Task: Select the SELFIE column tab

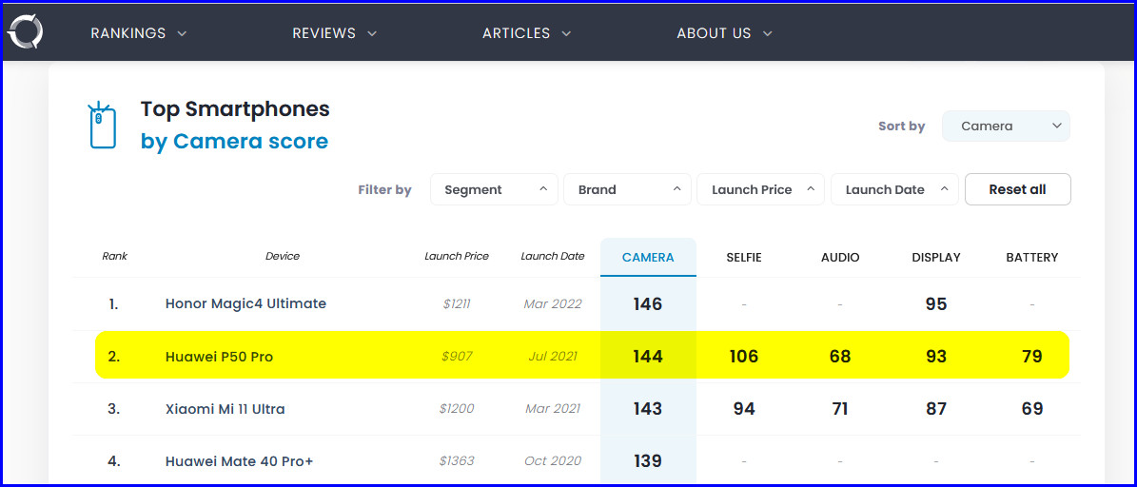Action: (x=744, y=257)
